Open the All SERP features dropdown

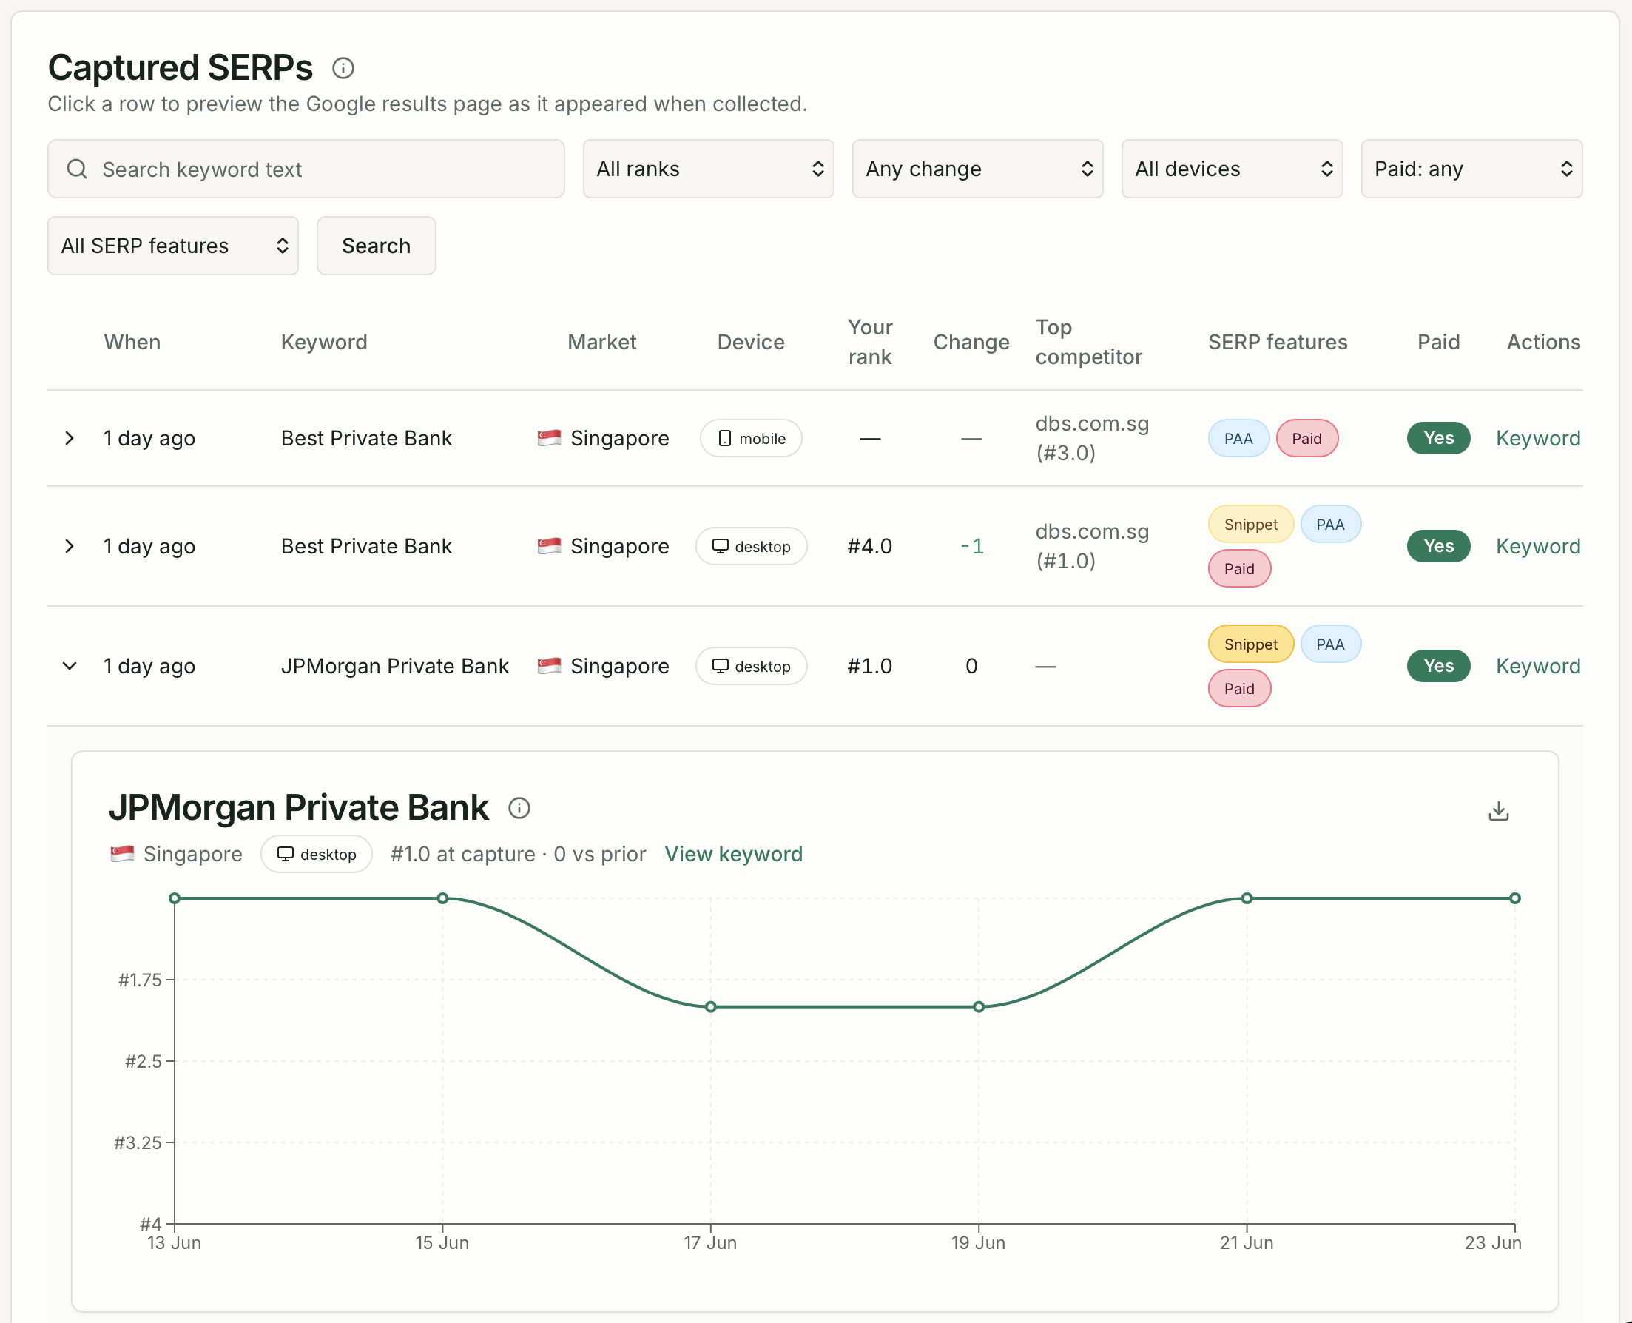(x=173, y=246)
